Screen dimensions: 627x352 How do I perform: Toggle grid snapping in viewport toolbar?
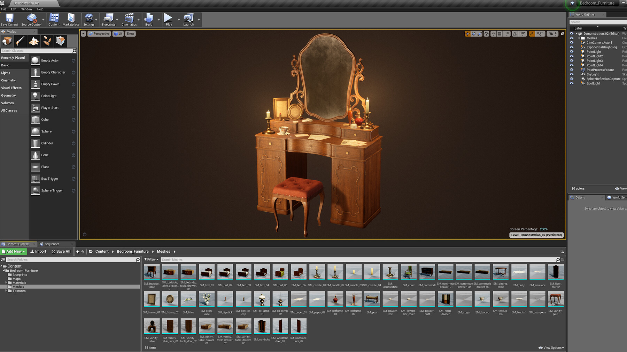pyautogui.click(x=500, y=34)
